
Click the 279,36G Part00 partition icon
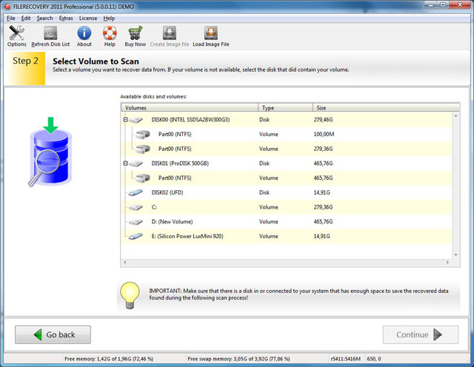[142, 149]
